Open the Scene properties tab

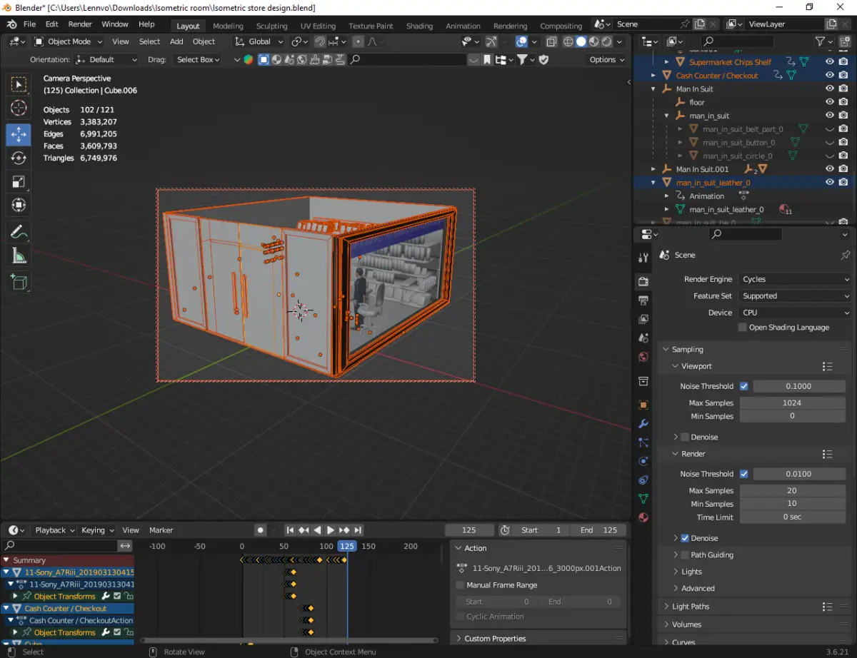[x=643, y=338]
